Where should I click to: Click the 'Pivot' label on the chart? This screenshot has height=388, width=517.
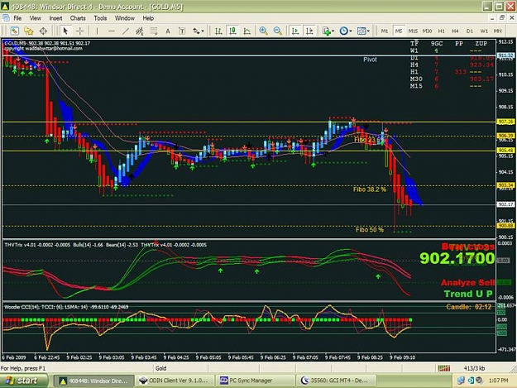pyautogui.click(x=370, y=60)
